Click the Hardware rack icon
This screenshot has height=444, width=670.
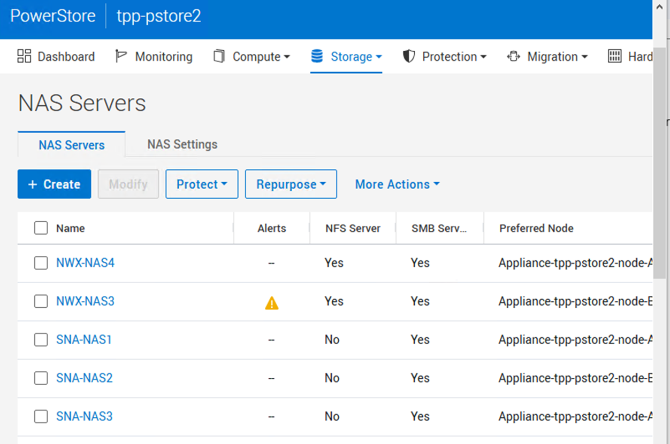click(615, 56)
